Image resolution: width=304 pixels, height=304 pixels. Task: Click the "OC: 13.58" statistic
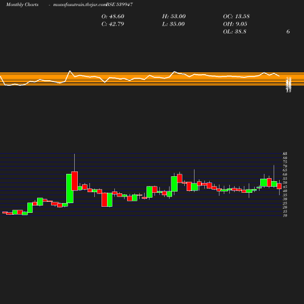tap(237, 16)
